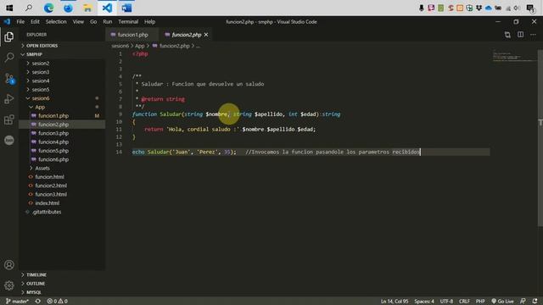
Task: Open funcion6.php in the explorer
Action: [x=62, y=159]
